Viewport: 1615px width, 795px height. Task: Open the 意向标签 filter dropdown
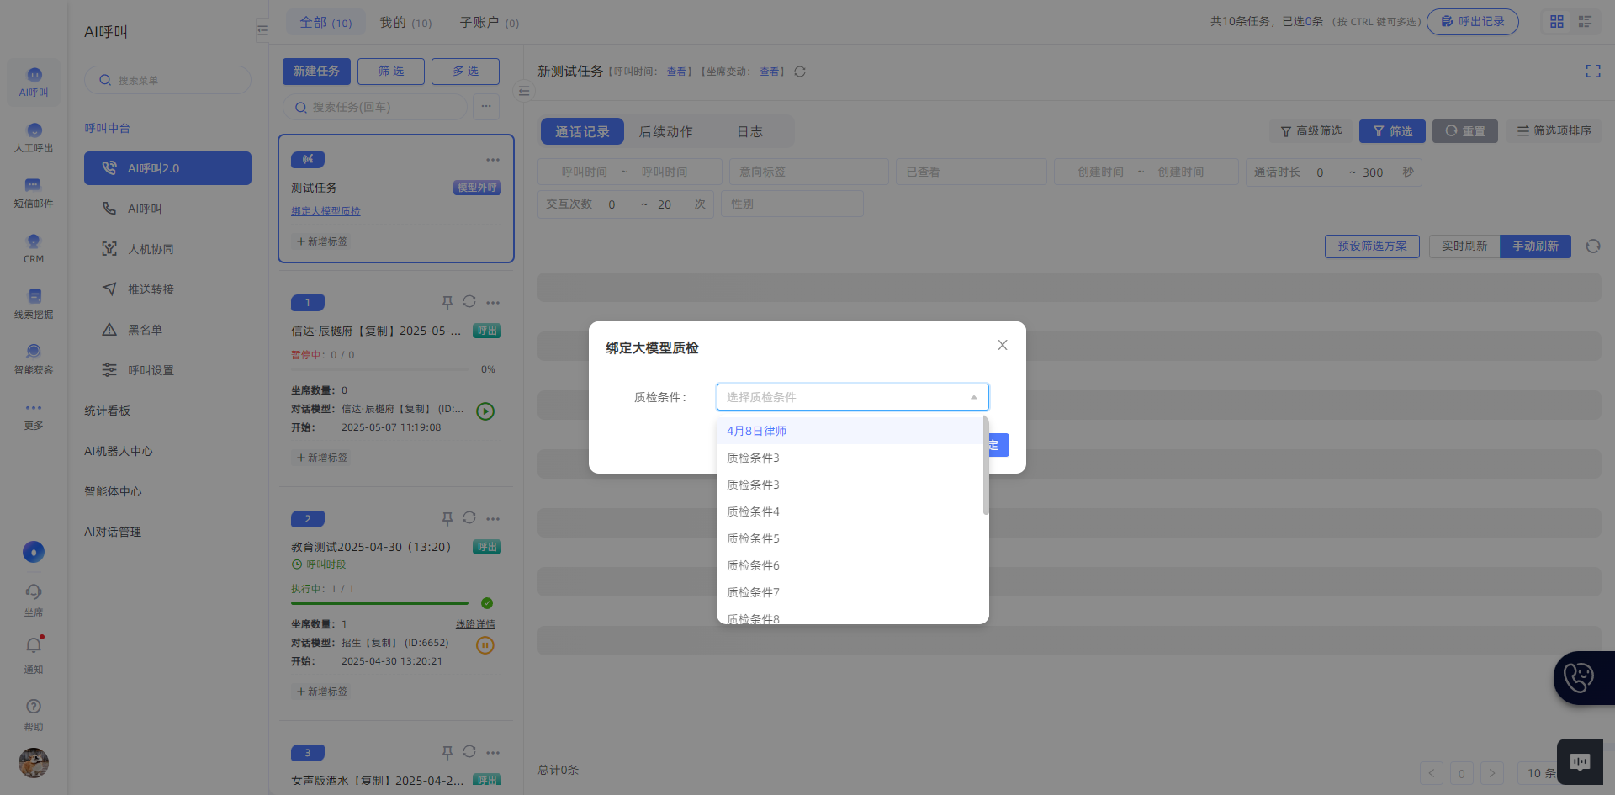tap(809, 172)
